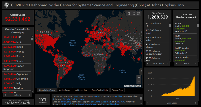Open the GitHub database link
The image size is (201, 107).
pyautogui.click(x=66, y=99)
